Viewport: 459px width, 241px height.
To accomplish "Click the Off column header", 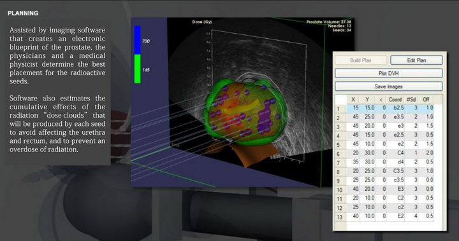I will [426, 100].
